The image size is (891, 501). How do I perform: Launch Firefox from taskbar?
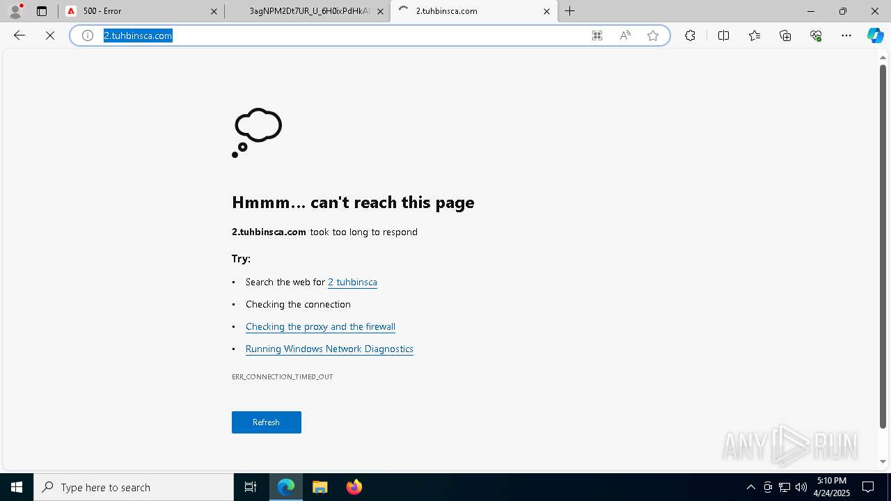pyautogui.click(x=354, y=487)
